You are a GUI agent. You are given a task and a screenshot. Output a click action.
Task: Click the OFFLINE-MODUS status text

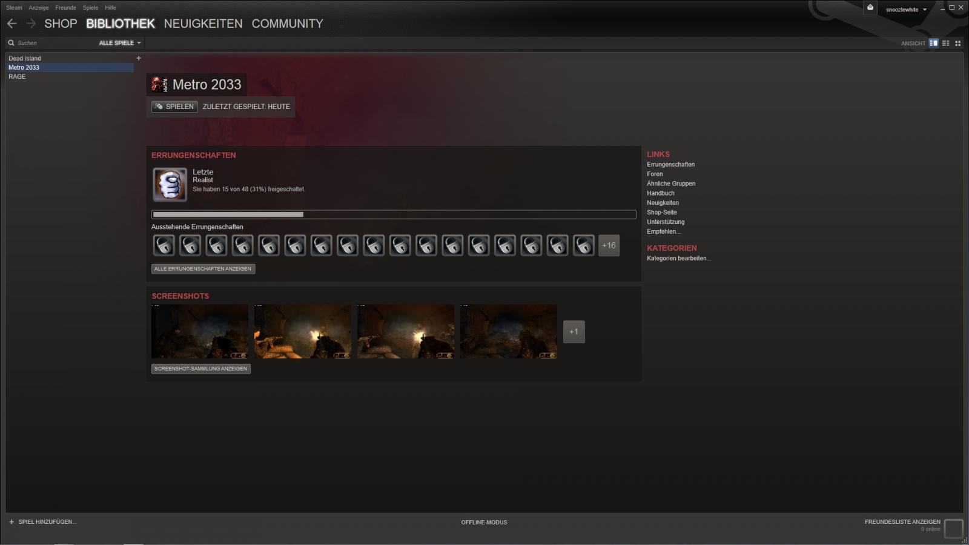click(x=484, y=523)
